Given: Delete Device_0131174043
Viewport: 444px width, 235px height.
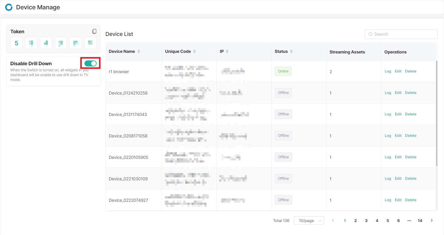Looking at the screenshot, I should coord(410,114).
